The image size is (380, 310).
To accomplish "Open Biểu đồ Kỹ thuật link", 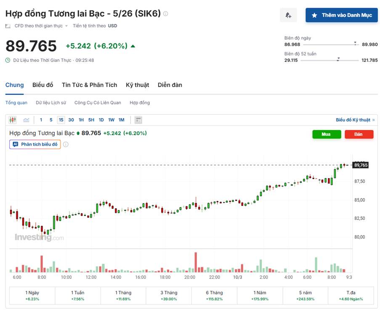I will [355, 120].
